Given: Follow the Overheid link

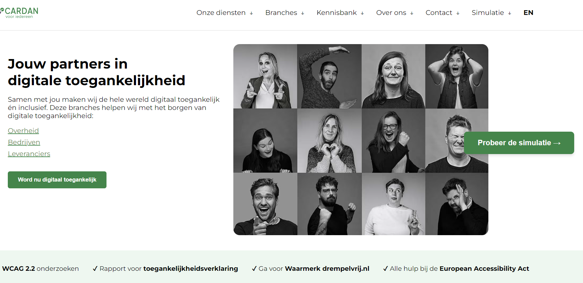Looking at the screenshot, I should 23,131.
